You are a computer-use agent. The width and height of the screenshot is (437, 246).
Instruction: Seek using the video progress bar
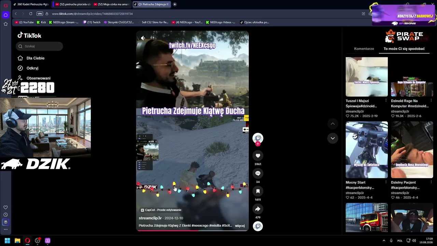tap(192, 230)
